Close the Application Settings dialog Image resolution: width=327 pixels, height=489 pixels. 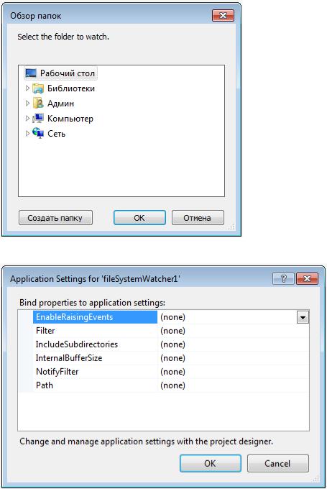pos(307,278)
